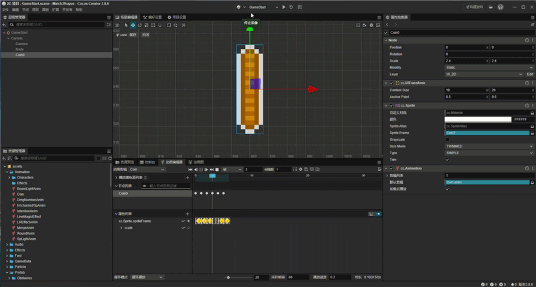Play the game preview from top toolbar

point(283,7)
